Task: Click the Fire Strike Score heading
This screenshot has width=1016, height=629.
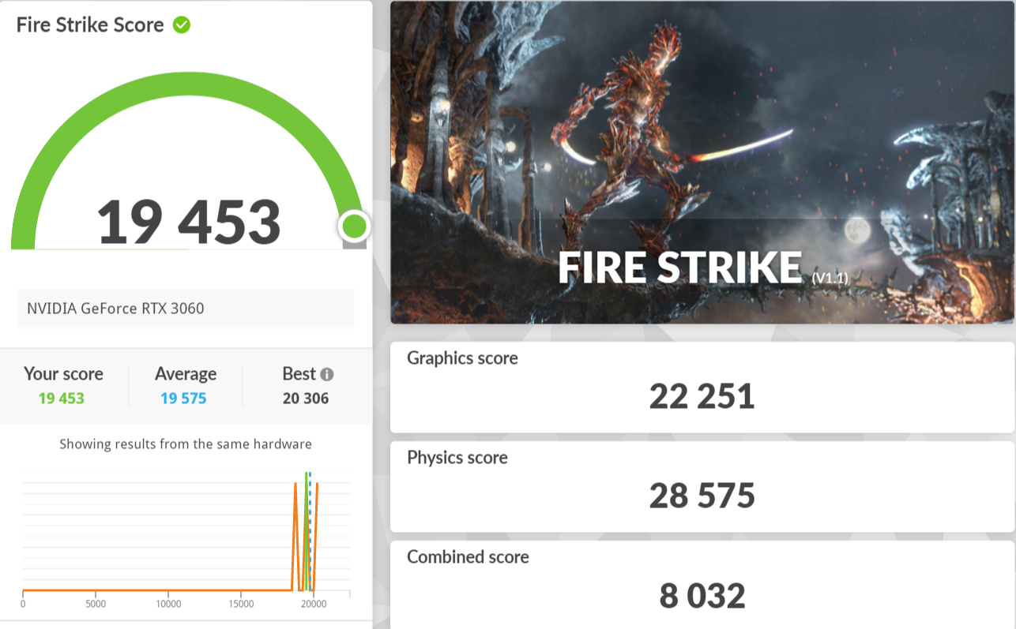Action: [90, 25]
